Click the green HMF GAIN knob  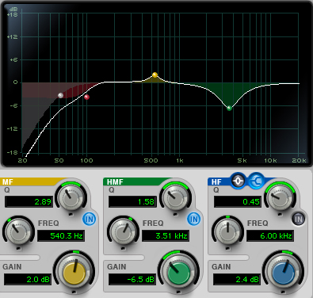(179, 273)
